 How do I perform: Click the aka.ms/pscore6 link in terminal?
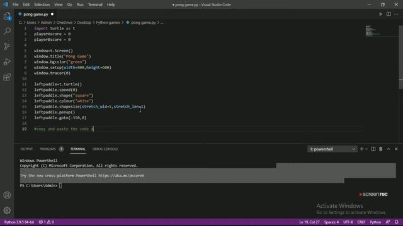point(121,176)
